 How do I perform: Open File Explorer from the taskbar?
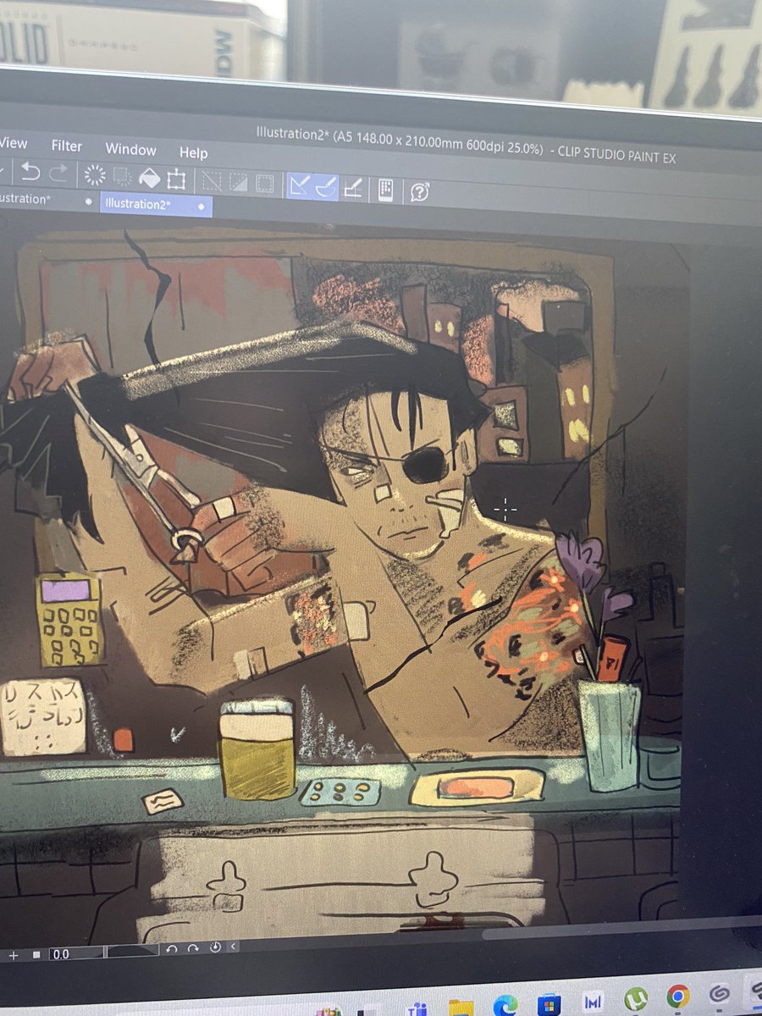(x=461, y=1008)
